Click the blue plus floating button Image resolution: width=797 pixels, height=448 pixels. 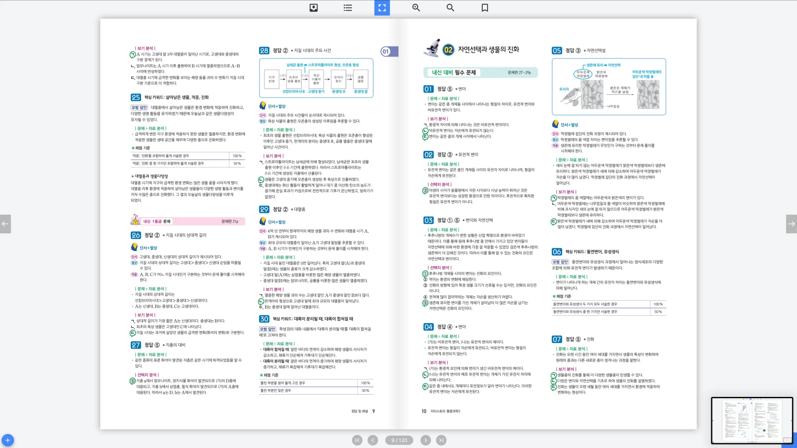(x=8, y=440)
